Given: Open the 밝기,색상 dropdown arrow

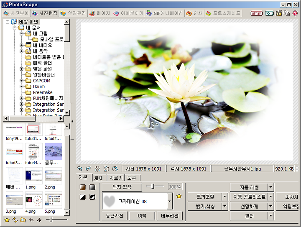Looking at the screenshot, I should click(x=225, y=206).
